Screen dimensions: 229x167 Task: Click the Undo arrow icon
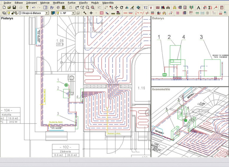click(x=34, y=7)
